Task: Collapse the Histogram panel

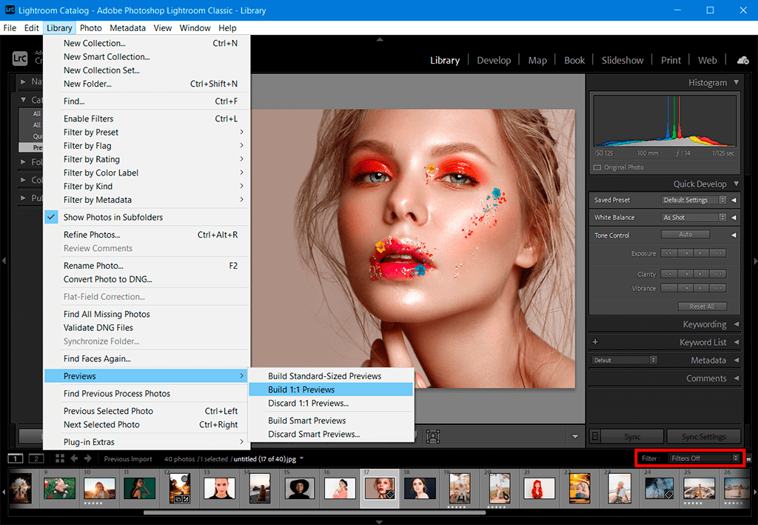Action: tap(737, 83)
